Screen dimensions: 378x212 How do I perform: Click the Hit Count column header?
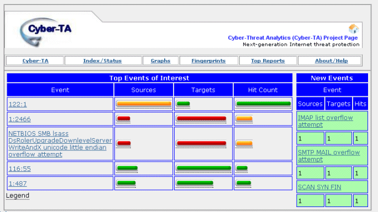click(x=263, y=90)
